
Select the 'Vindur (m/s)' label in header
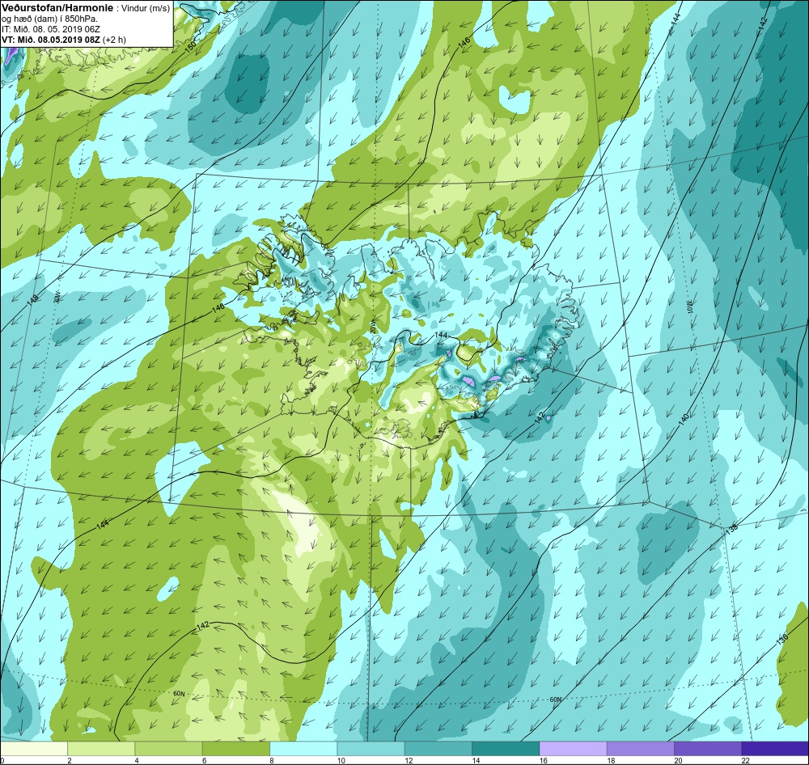(x=146, y=9)
